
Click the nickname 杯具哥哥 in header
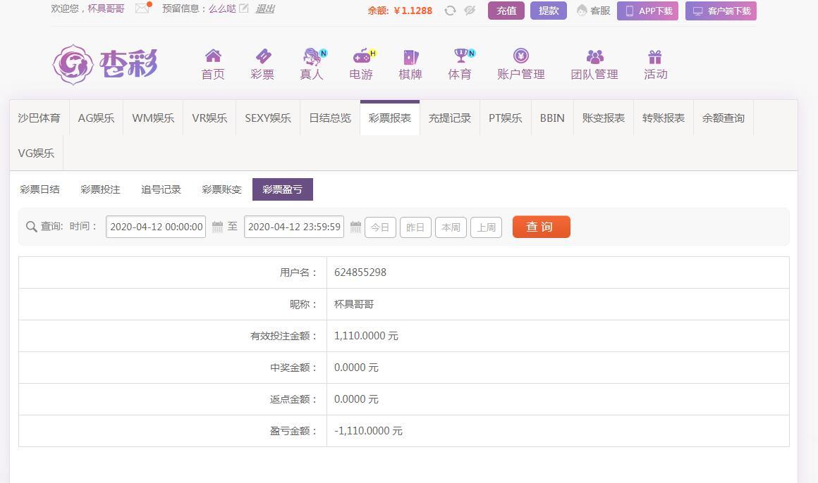(x=106, y=9)
